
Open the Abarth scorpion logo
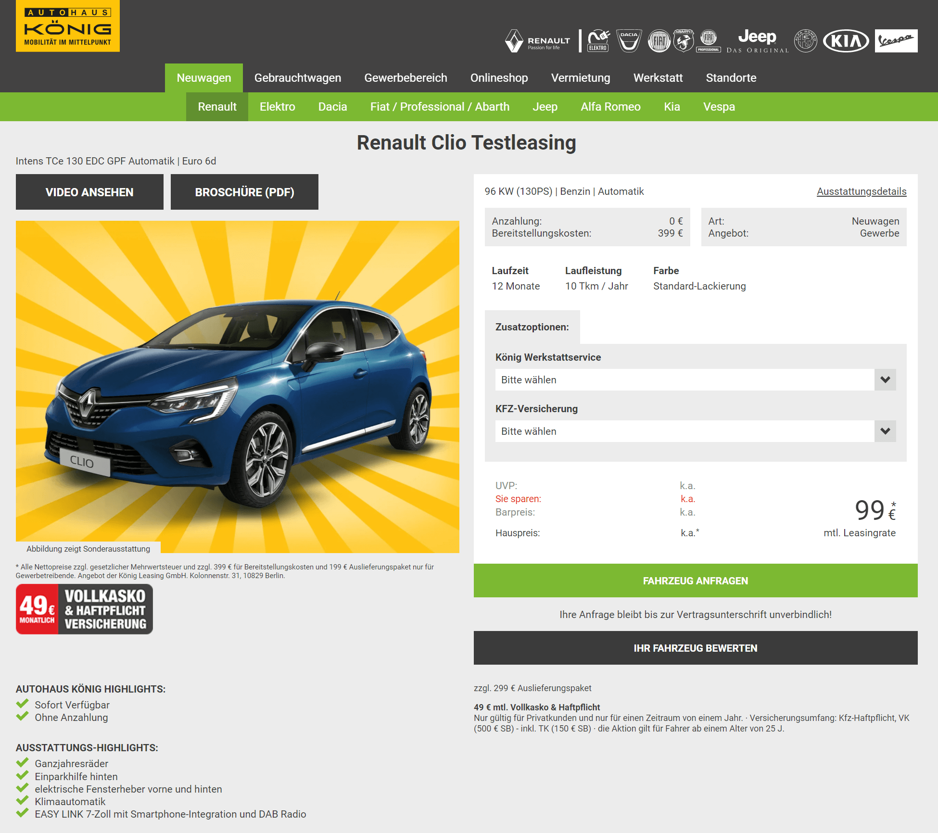[x=684, y=41]
